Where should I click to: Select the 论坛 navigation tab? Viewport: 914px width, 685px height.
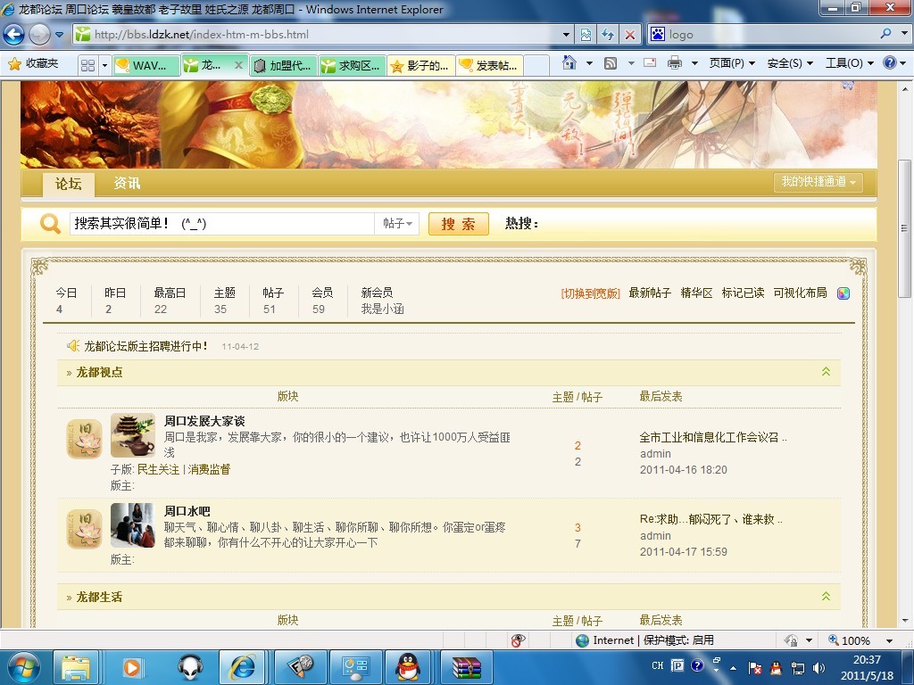coord(68,184)
